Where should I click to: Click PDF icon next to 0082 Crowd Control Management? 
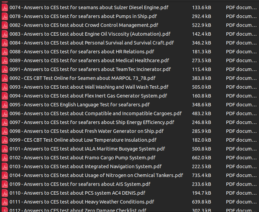[x=5, y=25]
